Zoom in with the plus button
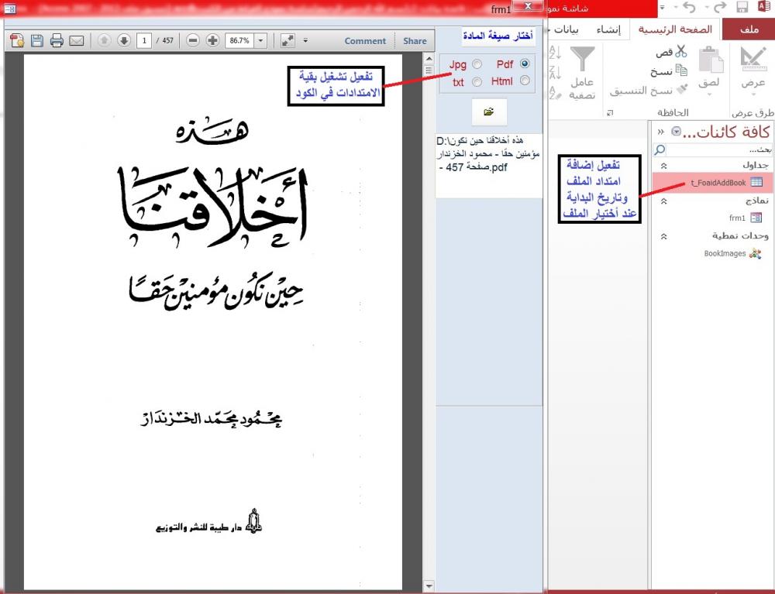Image resolution: width=775 pixels, height=594 pixels. (212, 40)
